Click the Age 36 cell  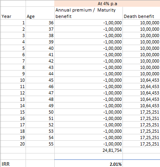point(40,23)
